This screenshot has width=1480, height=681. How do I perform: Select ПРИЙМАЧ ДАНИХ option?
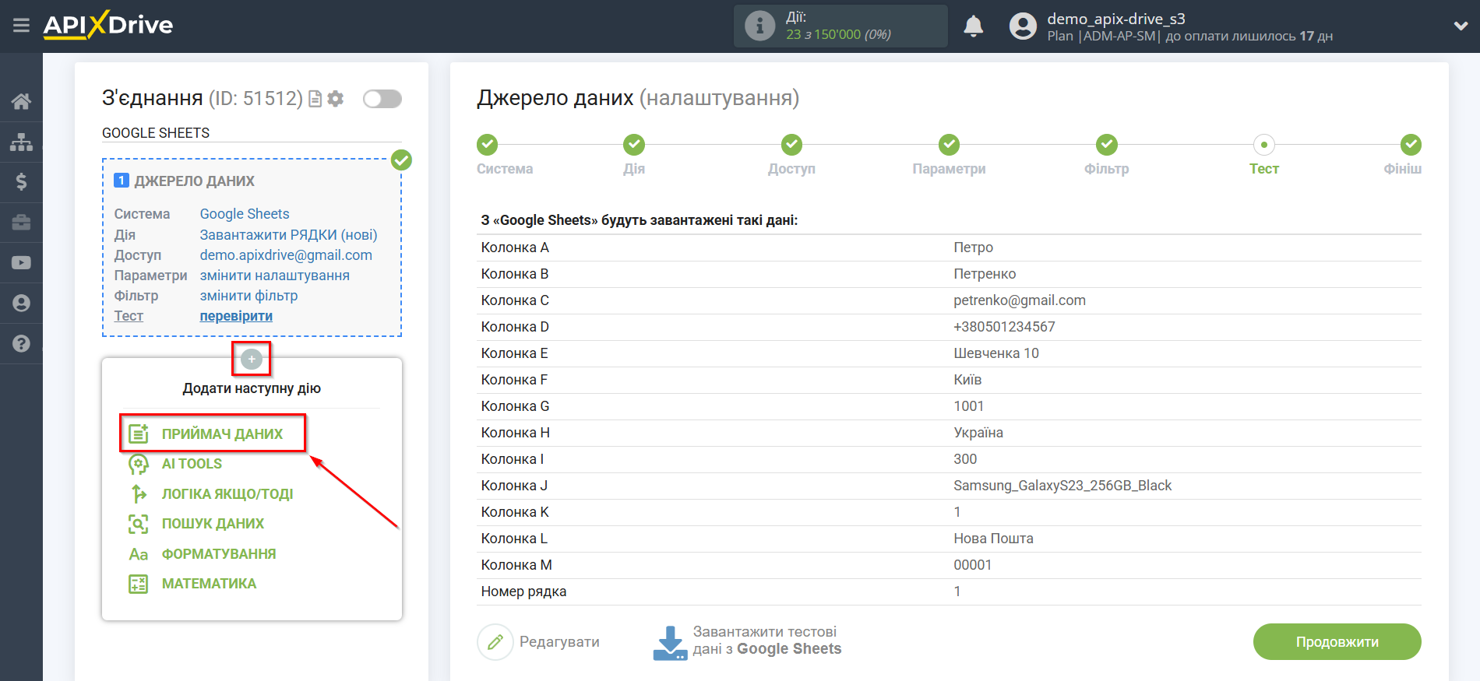coord(222,434)
